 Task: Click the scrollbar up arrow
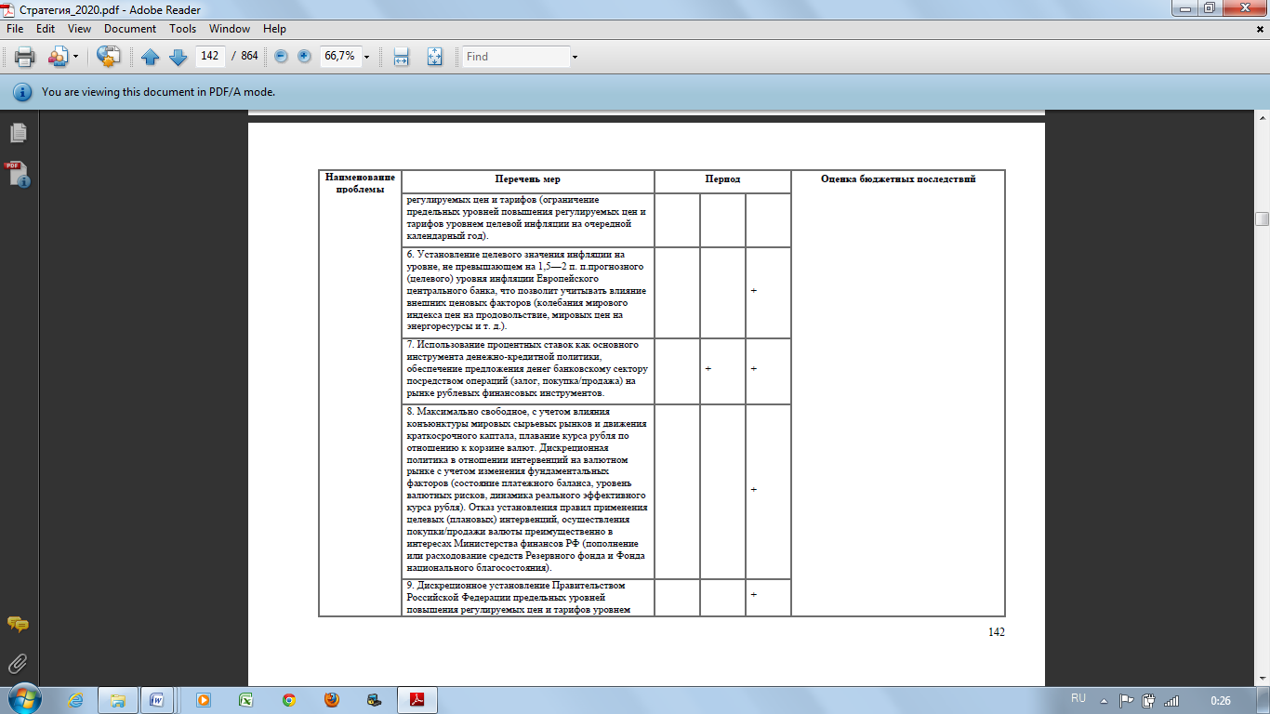click(1262, 120)
